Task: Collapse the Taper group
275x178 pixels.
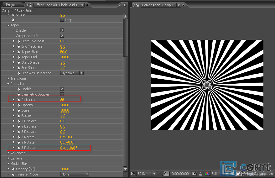Action: (x=8, y=25)
